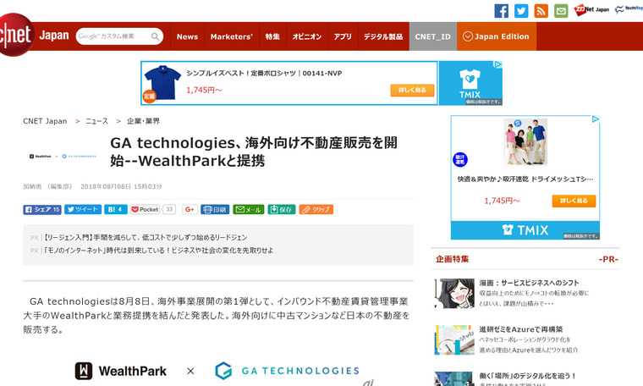
Task: Open the CNET_ID tab
Action: click(431, 36)
